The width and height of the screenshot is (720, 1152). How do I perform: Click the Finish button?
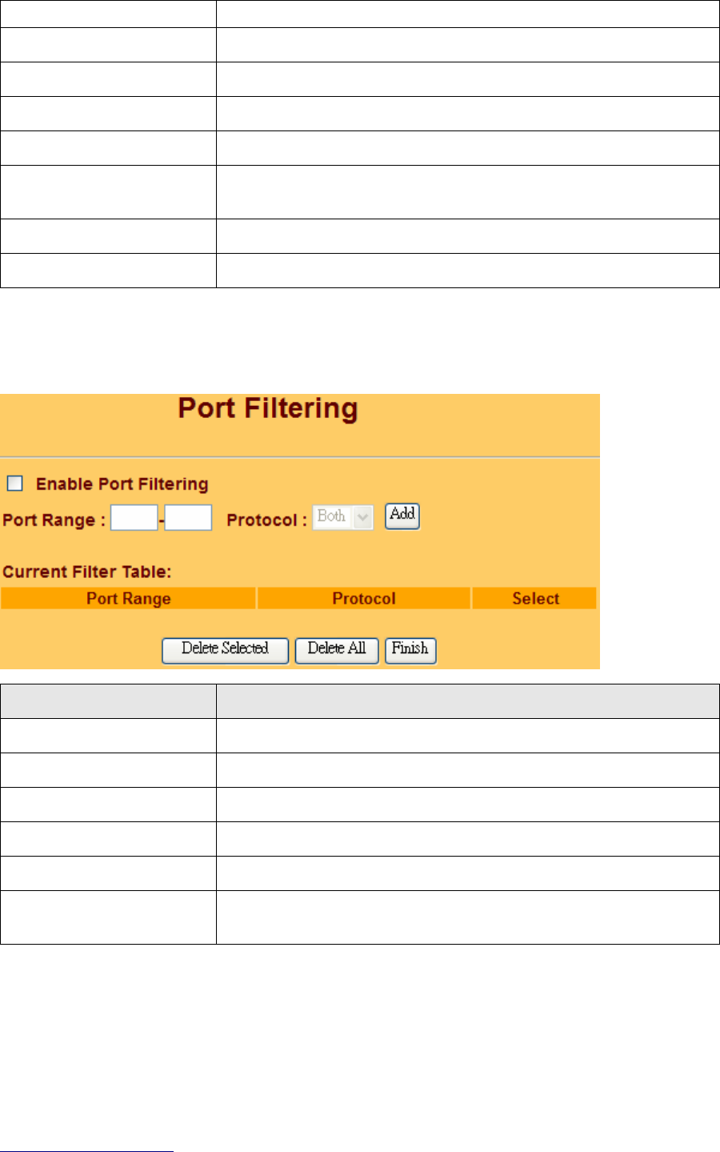(410, 649)
